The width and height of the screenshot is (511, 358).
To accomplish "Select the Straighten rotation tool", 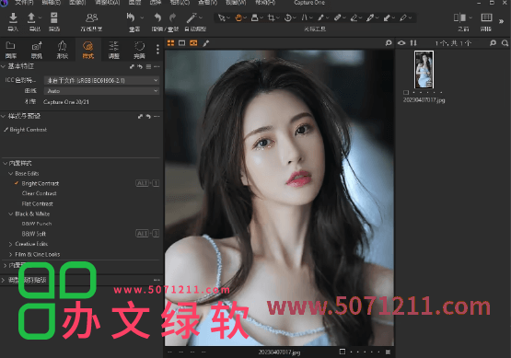I will pyautogui.click(x=288, y=17).
